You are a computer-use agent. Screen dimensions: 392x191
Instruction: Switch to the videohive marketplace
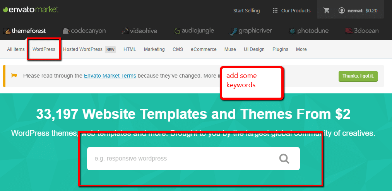(139, 31)
